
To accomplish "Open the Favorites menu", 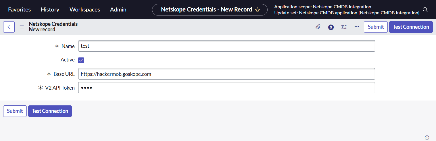I will pos(19,9).
